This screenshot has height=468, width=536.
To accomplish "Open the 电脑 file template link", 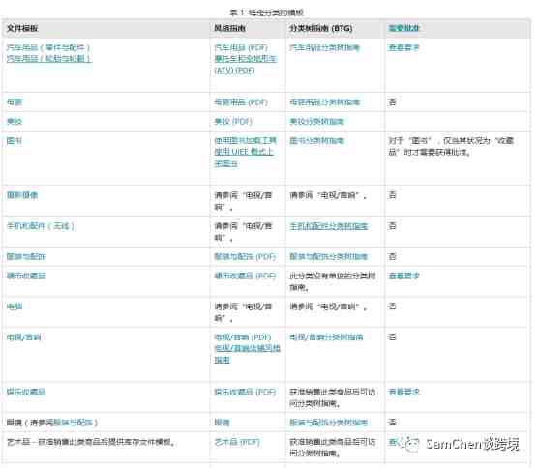I will [x=15, y=307].
